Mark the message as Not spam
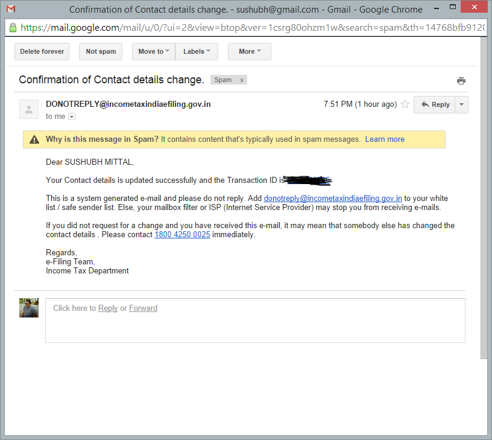The image size is (492, 440). 101,52
